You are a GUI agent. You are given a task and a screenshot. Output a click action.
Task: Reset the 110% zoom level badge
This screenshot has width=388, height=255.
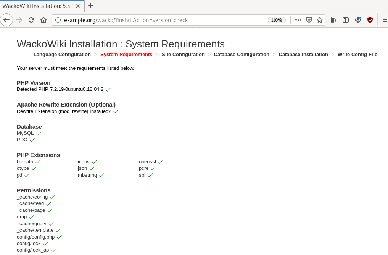coord(276,20)
